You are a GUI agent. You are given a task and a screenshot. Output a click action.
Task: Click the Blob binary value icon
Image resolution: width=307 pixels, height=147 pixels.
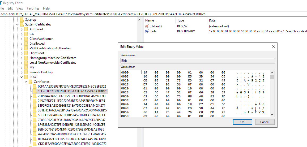click(x=147, y=31)
